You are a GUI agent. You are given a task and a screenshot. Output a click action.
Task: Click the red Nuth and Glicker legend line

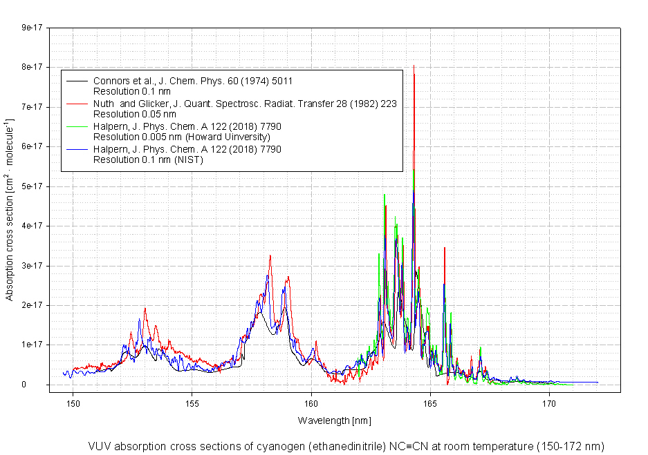click(x=77, y=104)
